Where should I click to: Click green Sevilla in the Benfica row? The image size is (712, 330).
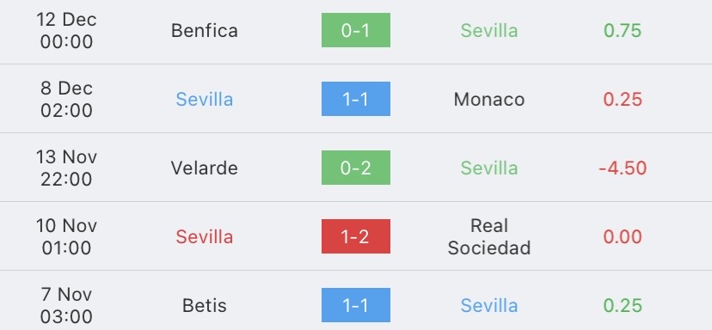(489, 30)
